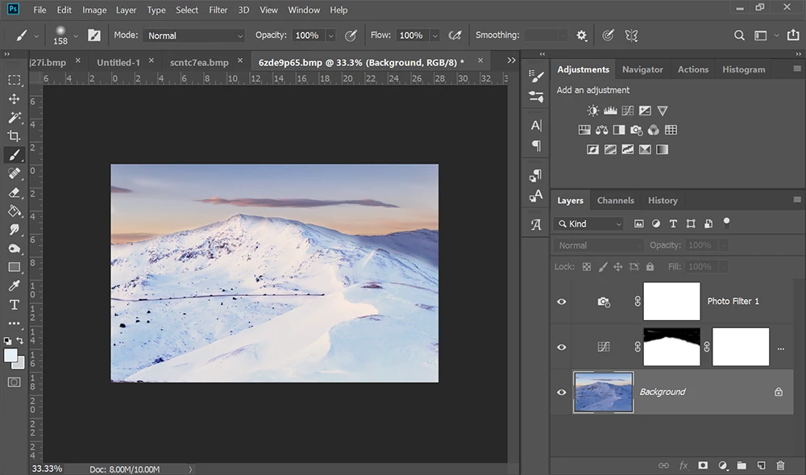Select the Background layer thumbnail
The width and height of the screenshot is (806, 475).
603,392
